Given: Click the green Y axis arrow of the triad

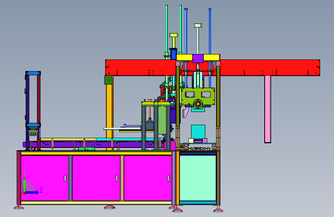Looking at the screenshot, I should click(25, 185).
